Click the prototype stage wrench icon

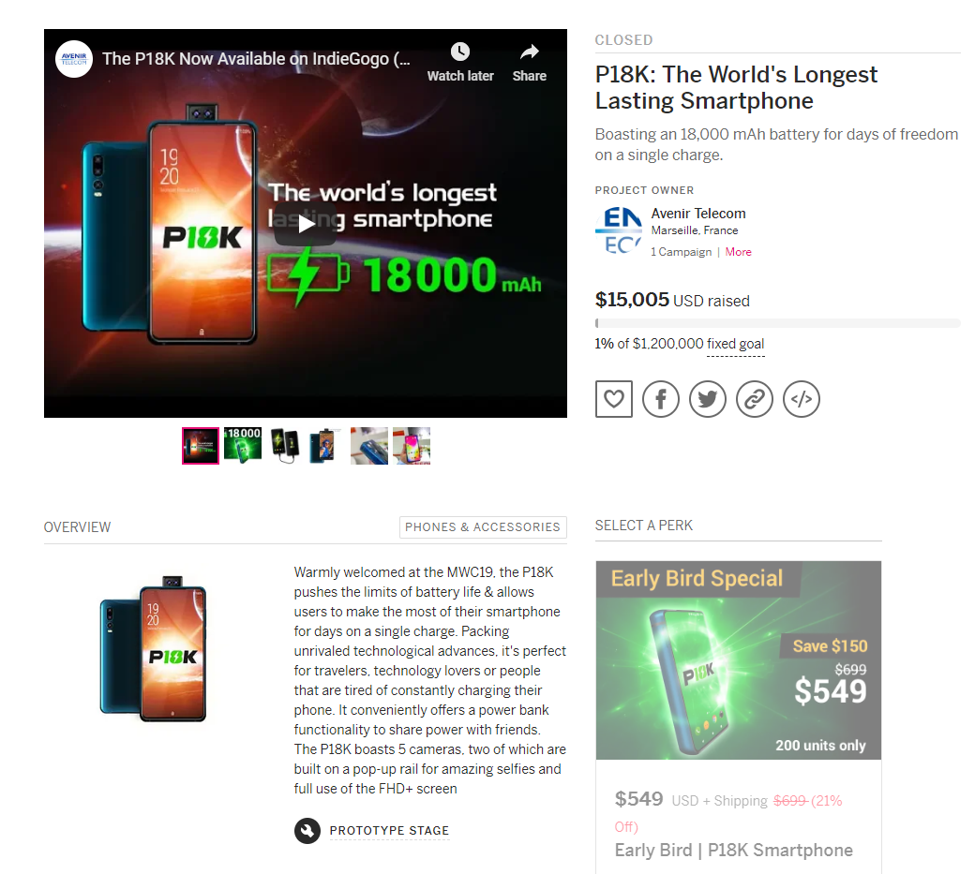(x=307, y=831)
